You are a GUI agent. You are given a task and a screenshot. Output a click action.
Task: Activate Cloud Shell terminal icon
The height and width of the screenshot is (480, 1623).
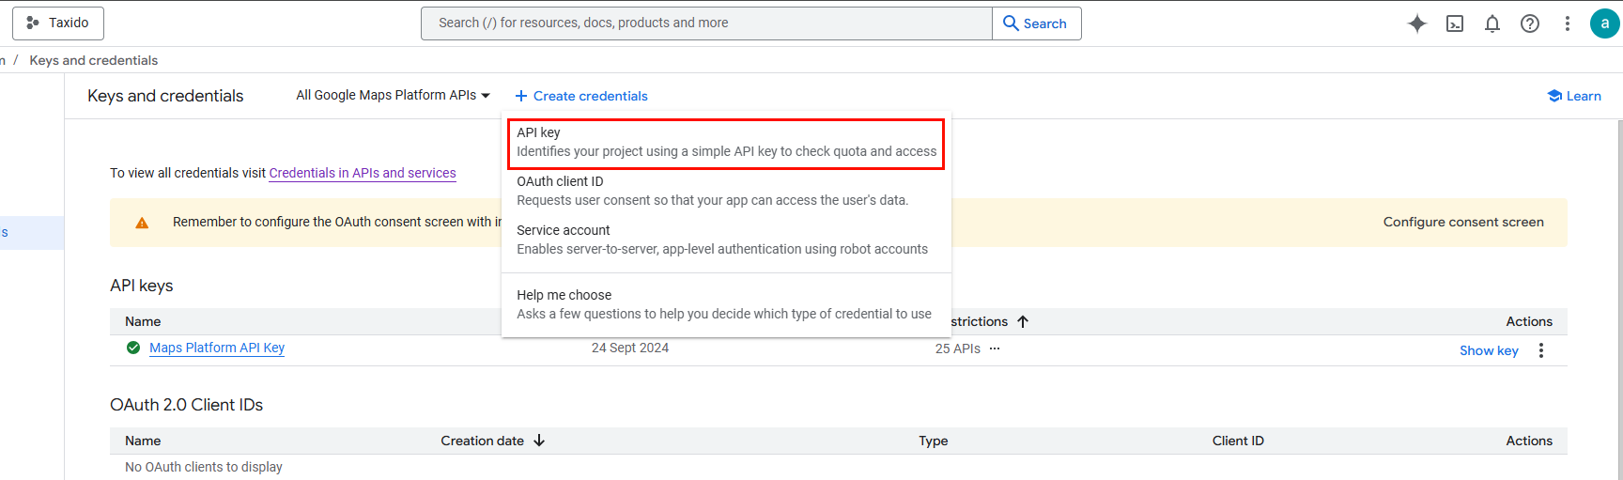(1454, 23)
